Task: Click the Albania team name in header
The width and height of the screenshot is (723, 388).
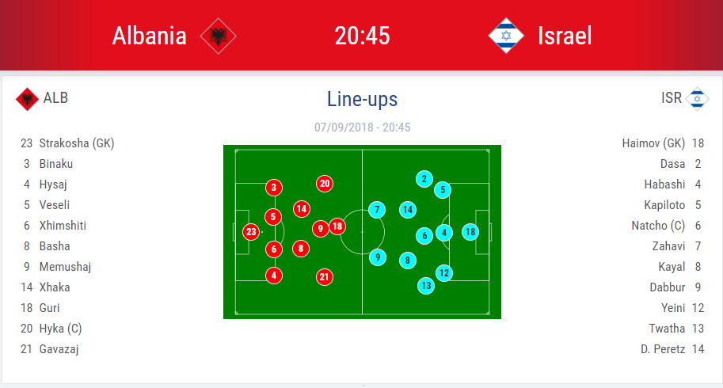Action: point(150,36)
